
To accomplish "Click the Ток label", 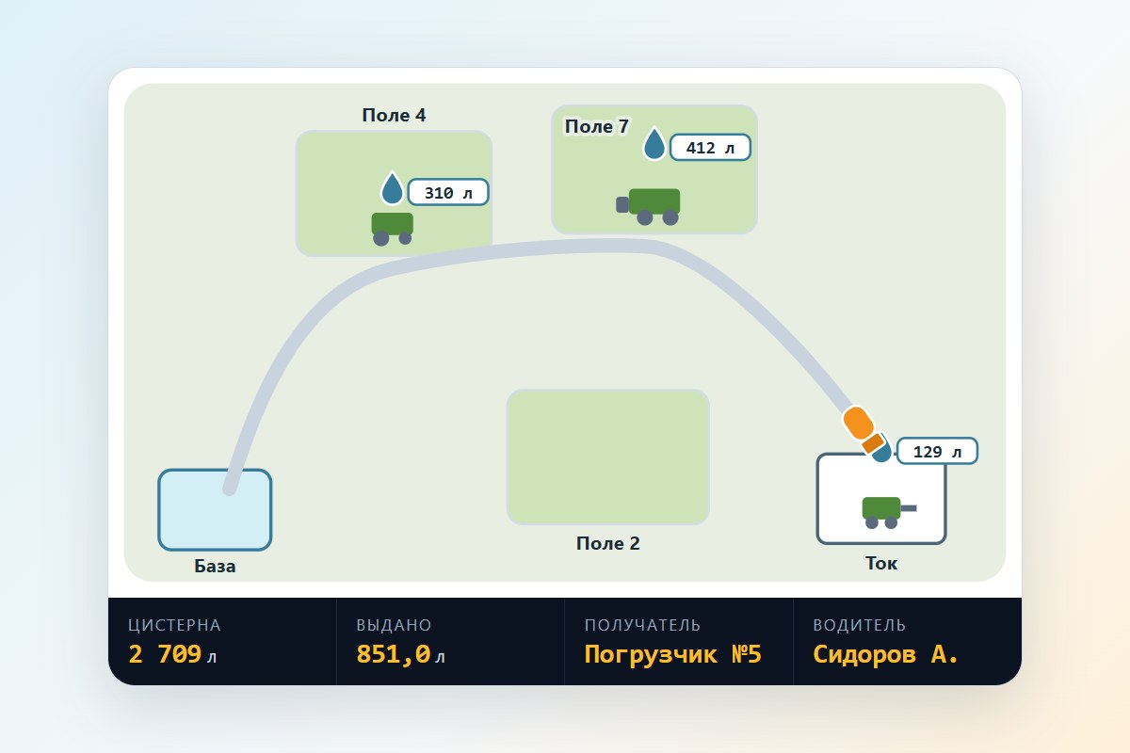I will [x=881, y=563].
